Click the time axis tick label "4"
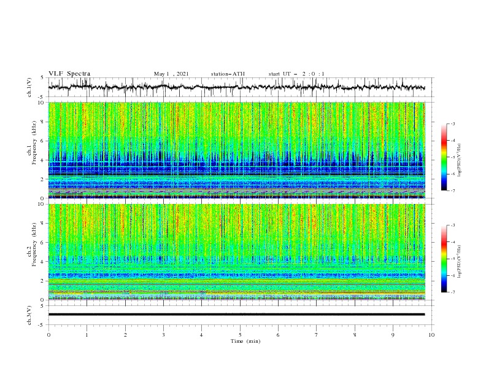 coord(201,335)
